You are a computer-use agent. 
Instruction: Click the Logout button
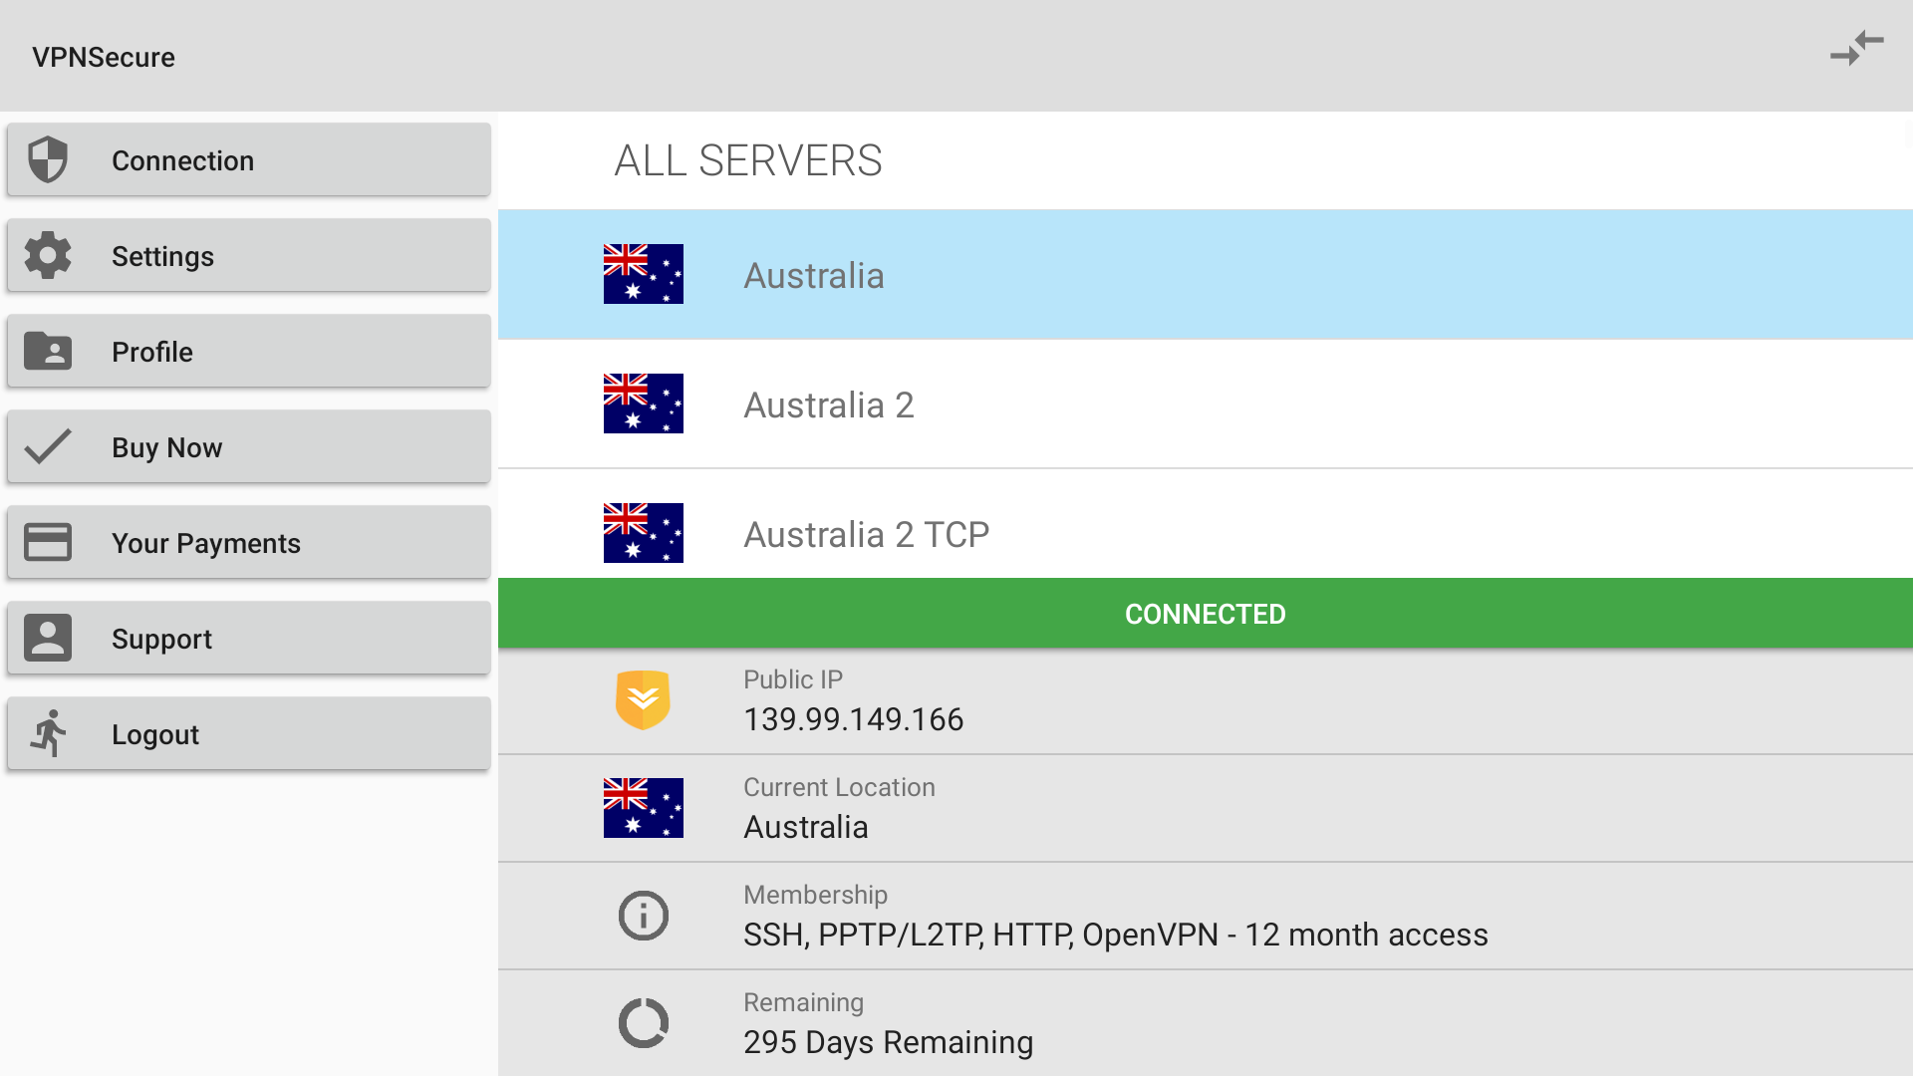249,733
